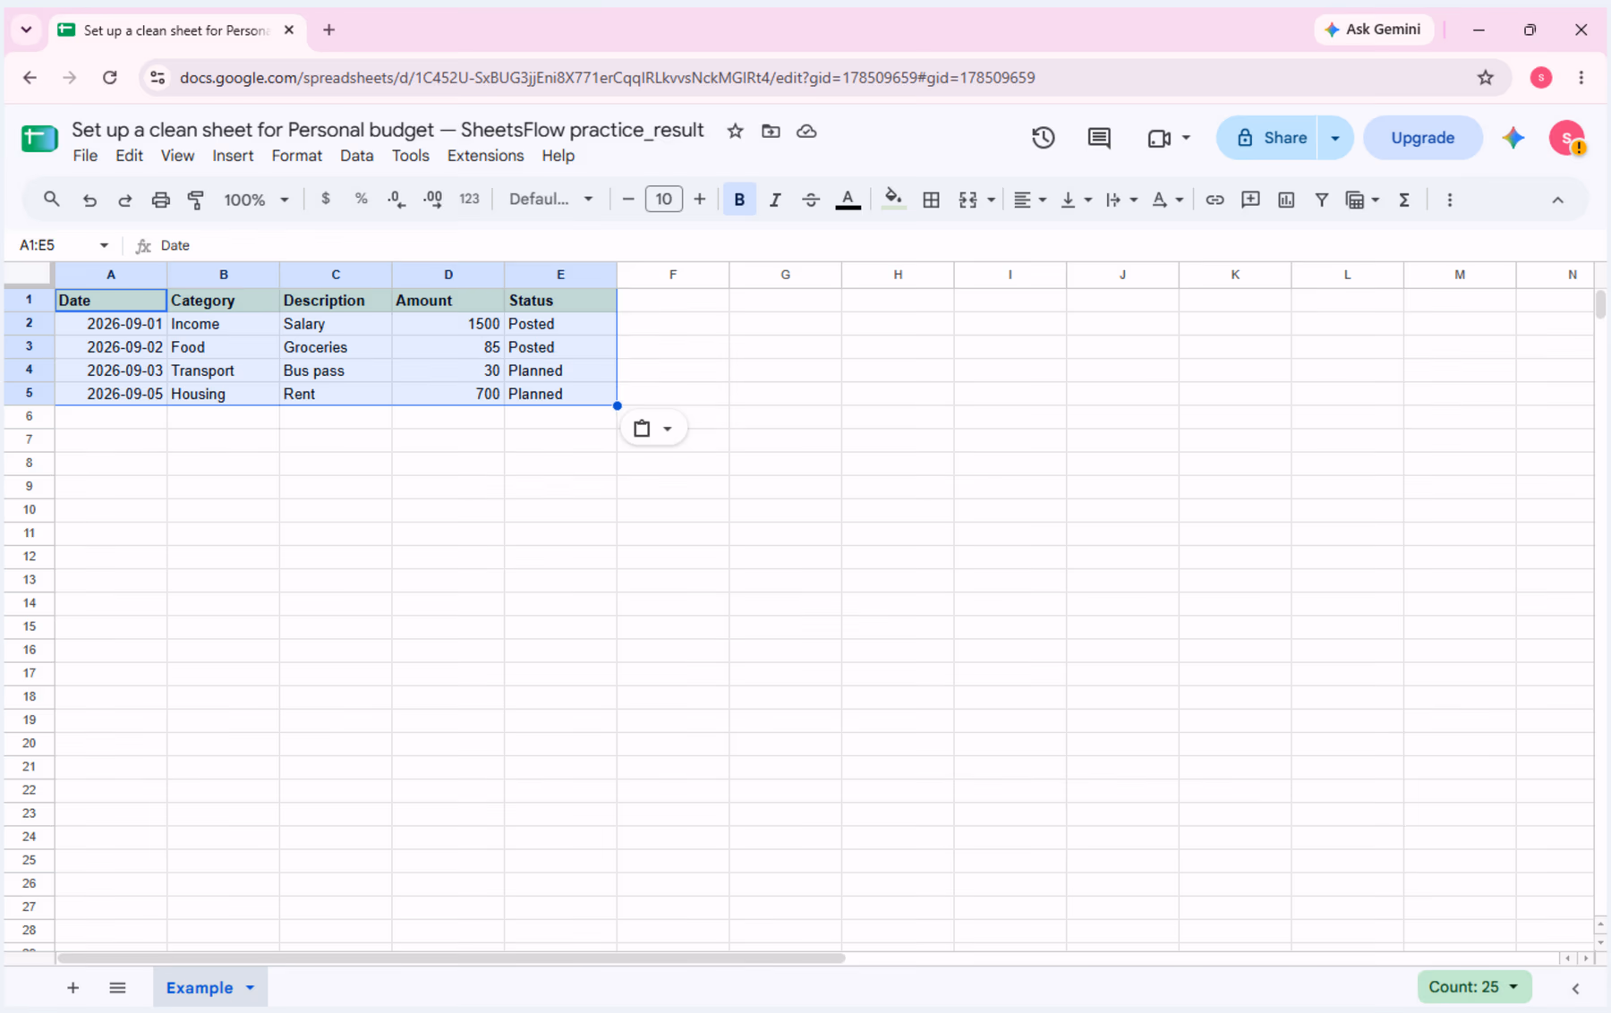Toggle strikethrough formatting

[x=811, y=200]
